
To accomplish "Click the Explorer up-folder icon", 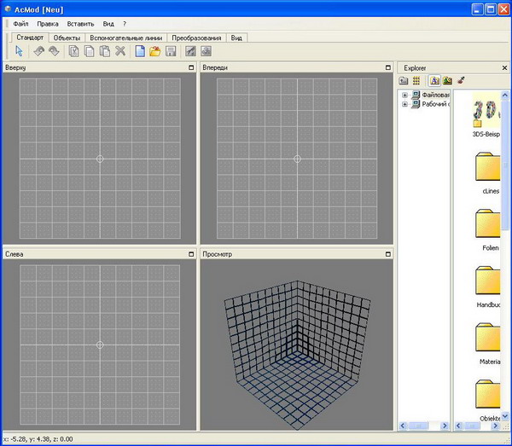I will [x=404, y=80].
